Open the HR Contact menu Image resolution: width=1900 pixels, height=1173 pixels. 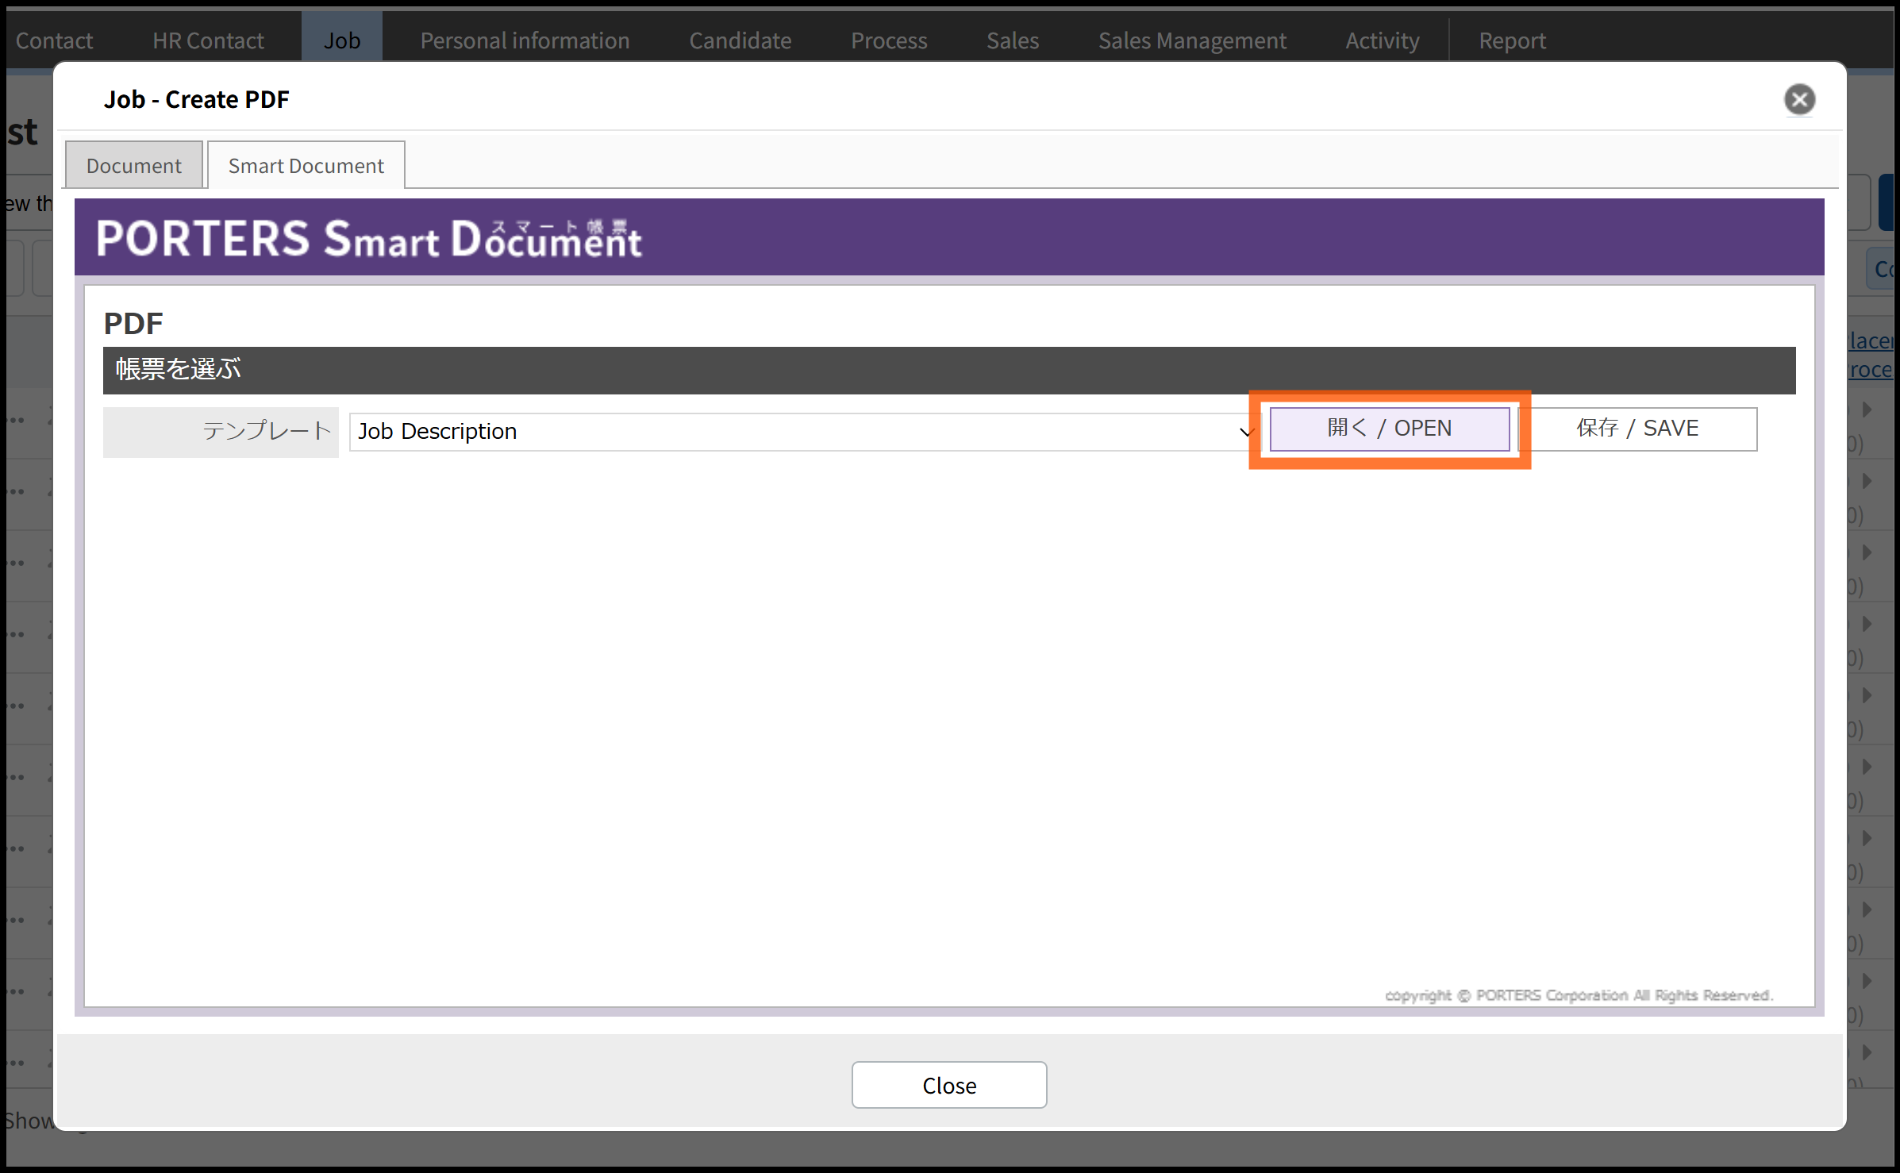(208, 40)
